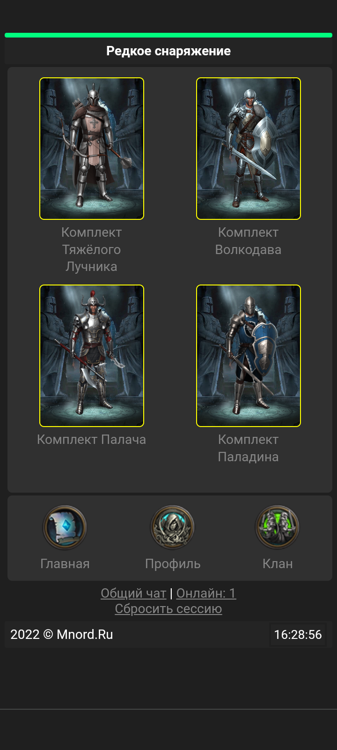Click the 16:28:56 server clock
The height and width of the screenshot is (750, 337).
coord(298,635)
